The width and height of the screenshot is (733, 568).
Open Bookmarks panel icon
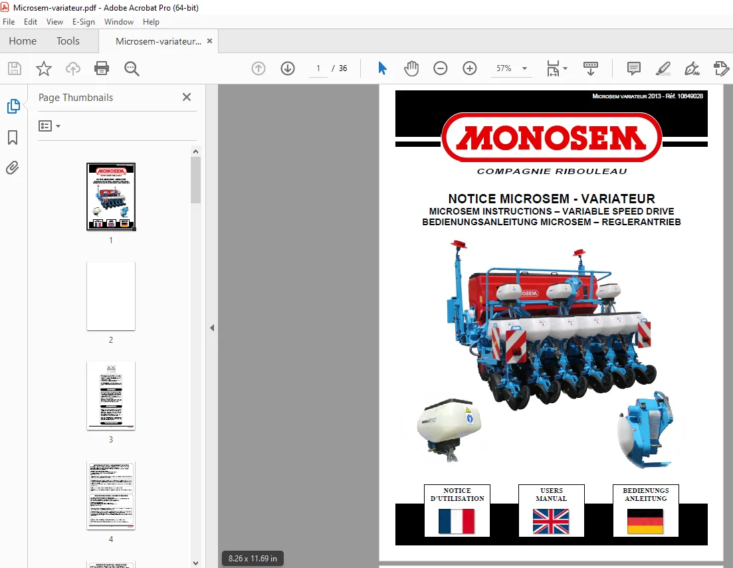13,138
